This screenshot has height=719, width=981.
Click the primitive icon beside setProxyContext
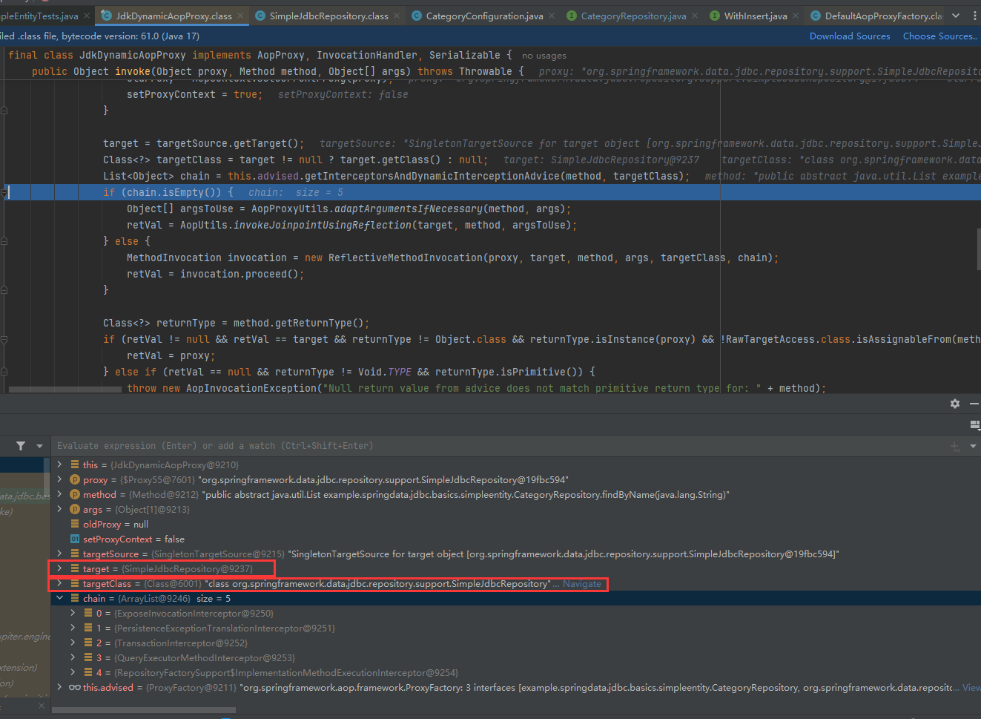75,539
